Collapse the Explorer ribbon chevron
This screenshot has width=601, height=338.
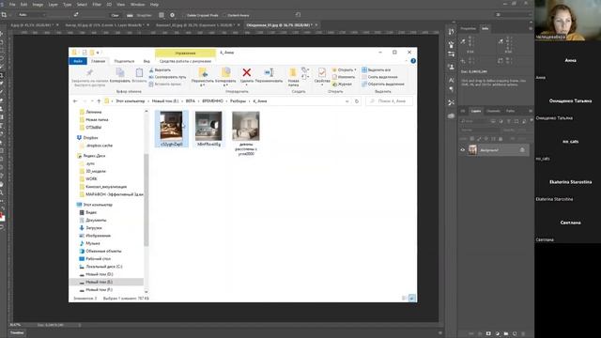coord(406,61)
